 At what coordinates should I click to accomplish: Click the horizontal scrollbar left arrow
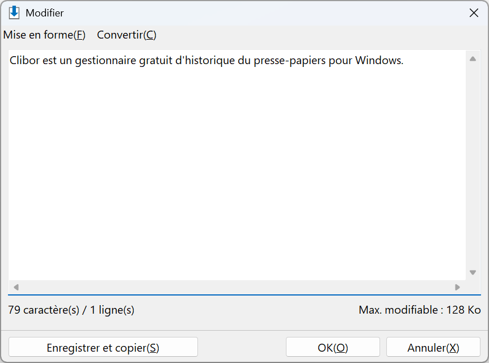(x=16, y=287)
